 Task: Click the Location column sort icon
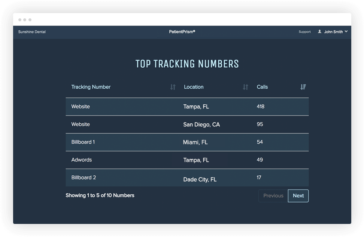(245, 87)
